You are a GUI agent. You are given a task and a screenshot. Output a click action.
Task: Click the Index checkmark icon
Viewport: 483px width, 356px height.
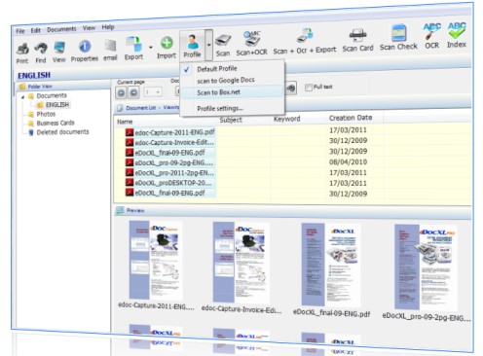[x=457, y=30]
